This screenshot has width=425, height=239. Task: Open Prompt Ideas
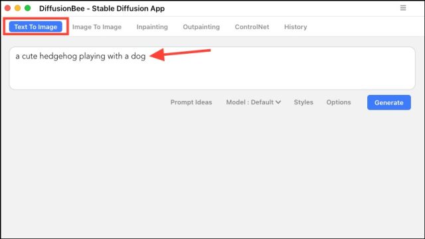(191, 102)
